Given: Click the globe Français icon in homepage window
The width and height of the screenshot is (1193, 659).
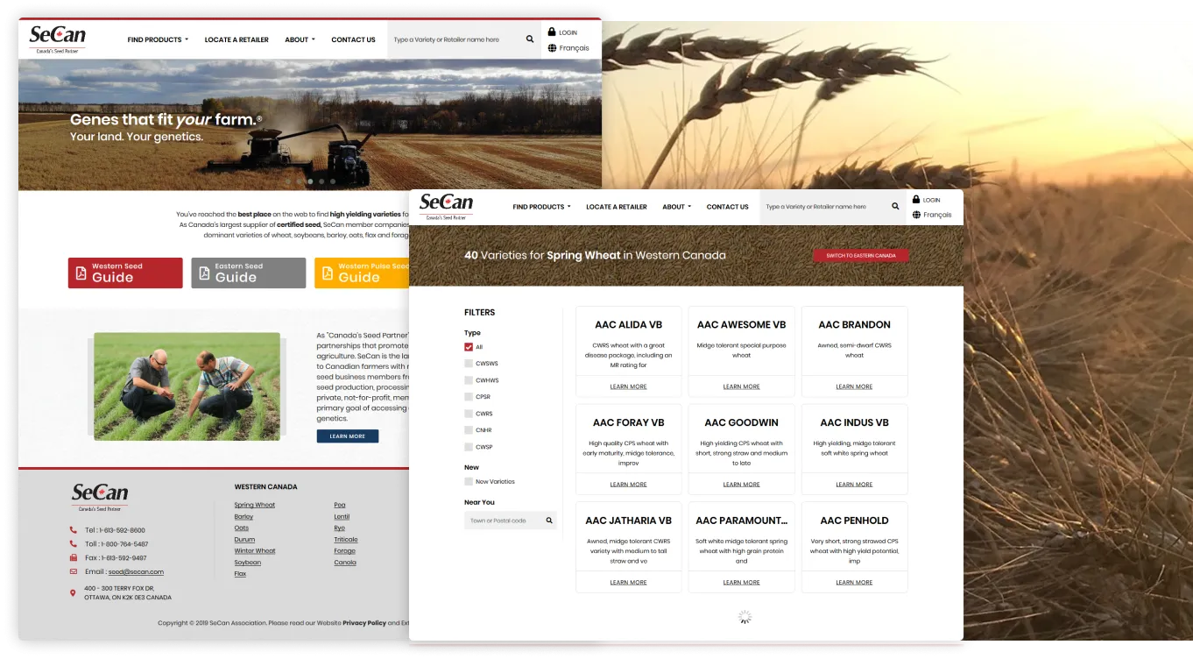Looking at the screenshot, I should [x=552, y=48].
